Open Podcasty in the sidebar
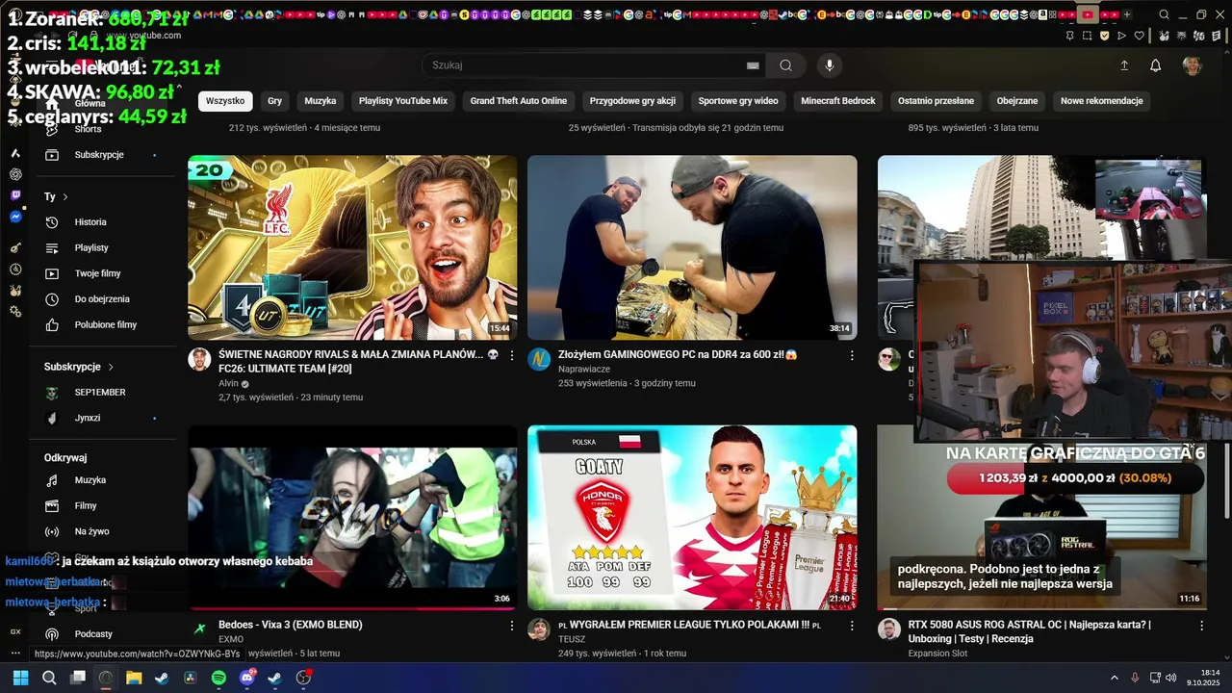1232x693 pixels. point(103,634)
